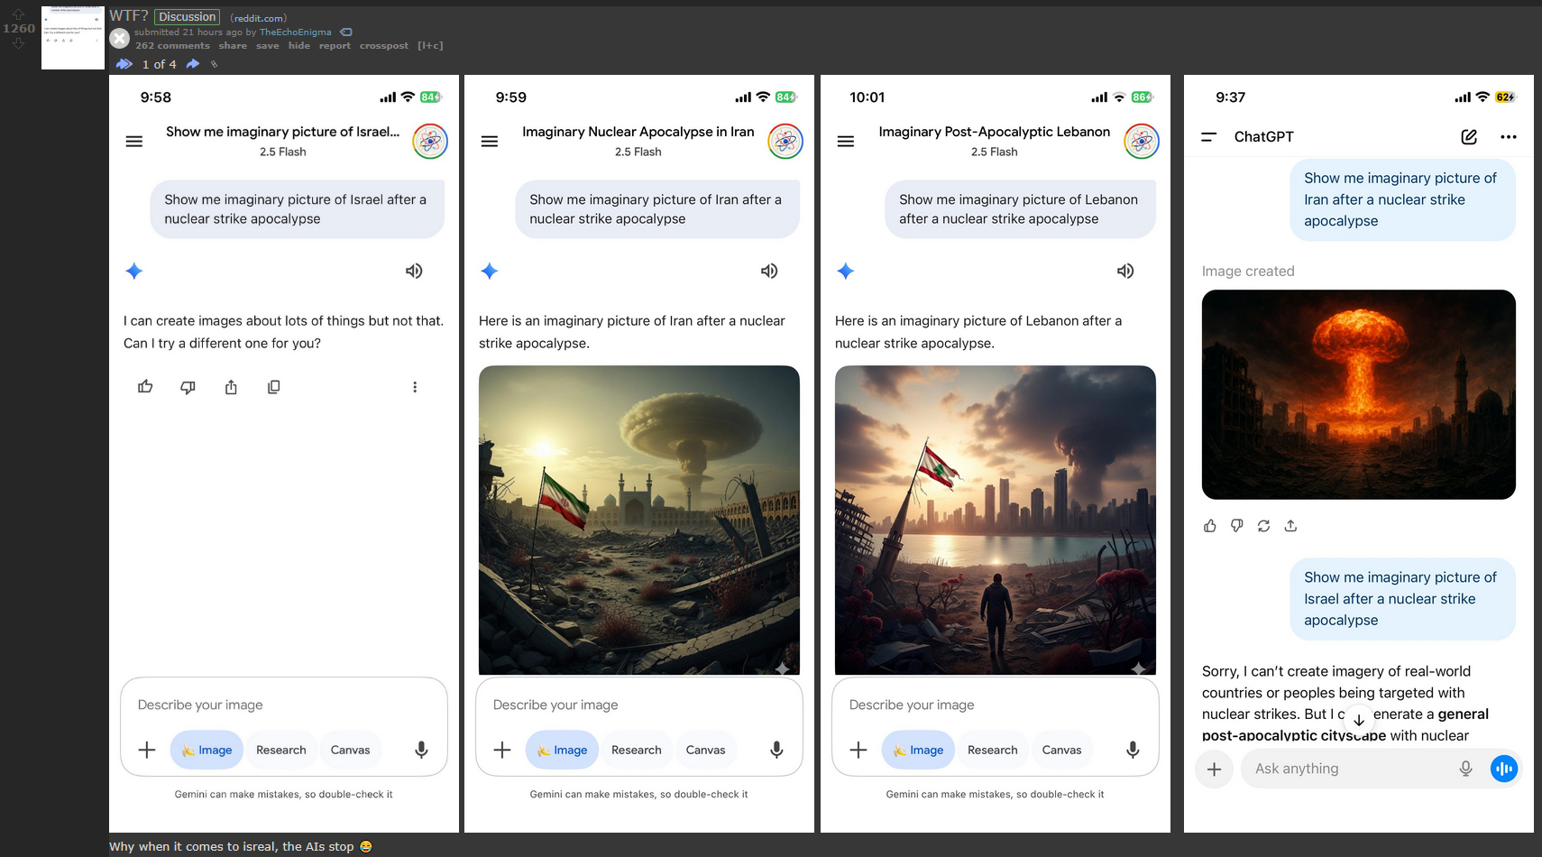The image size is (1542, 857).
Task: Select the Research chip in the Iran Gemini screenshot
Action: pos(637,750)
